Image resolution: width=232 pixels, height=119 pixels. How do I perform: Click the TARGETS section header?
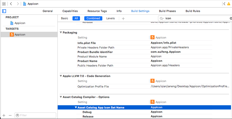pos(12,29)
